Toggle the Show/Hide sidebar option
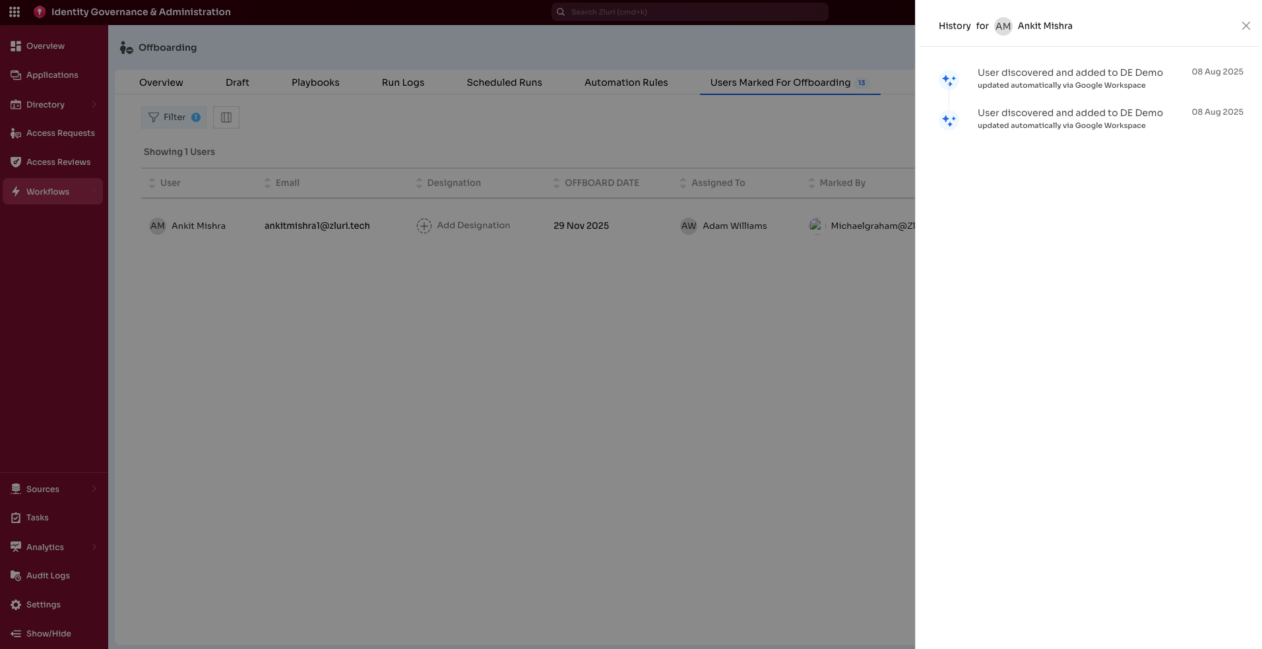Image resolution: width=1262 pixels, height=649 pixels. [x=47, y=633]
